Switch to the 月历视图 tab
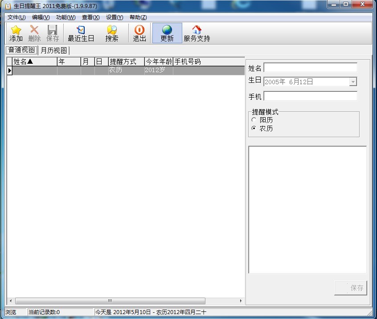 (x=53, y=50)
